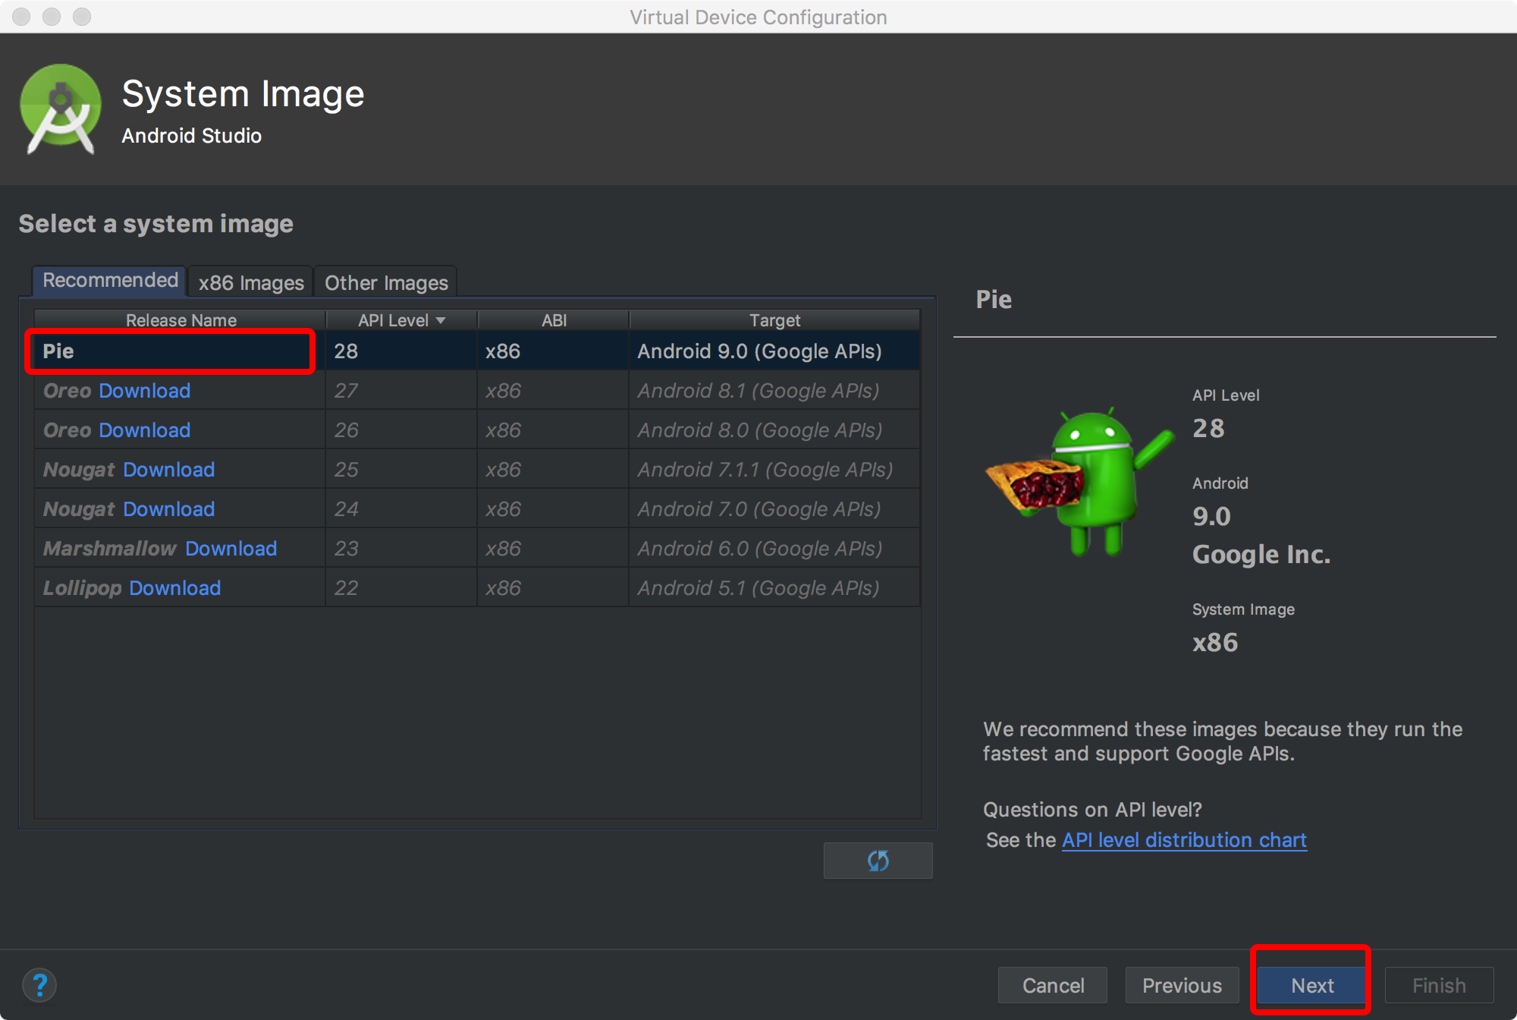Image resolution: width=1517 pixels, height=1020 pixels.
Task: Click the API Level column header text
Action: tap(393, 320)
